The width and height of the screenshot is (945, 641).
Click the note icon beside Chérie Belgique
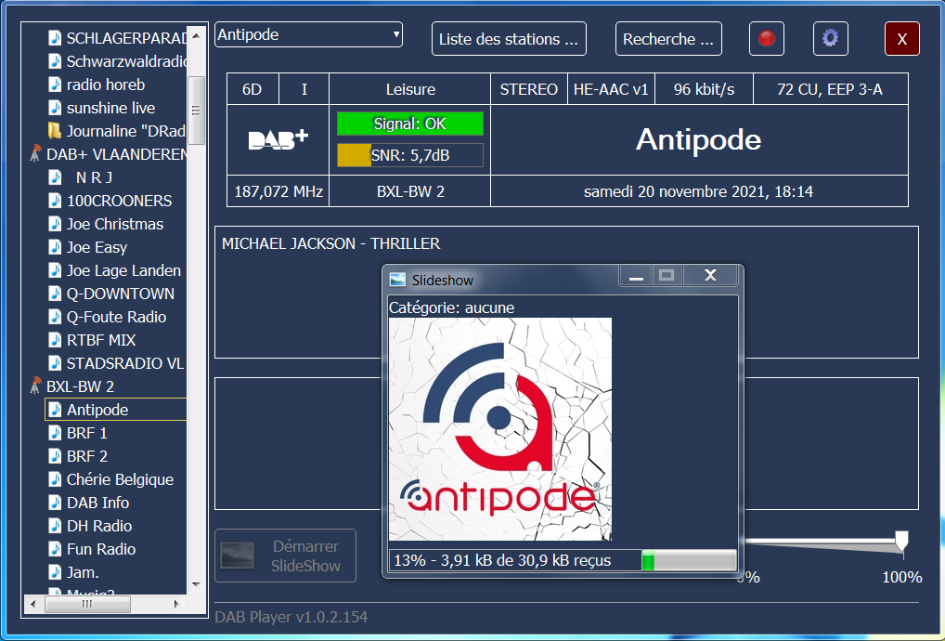[x=55, y=479]
